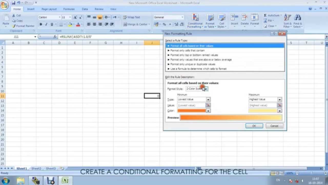Click the Windows Start button
This screenshot has height=185, width=328.
5,180
